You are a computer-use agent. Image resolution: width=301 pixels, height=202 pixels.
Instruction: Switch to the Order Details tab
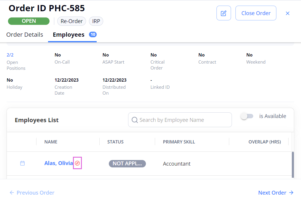tap(25, 35)
